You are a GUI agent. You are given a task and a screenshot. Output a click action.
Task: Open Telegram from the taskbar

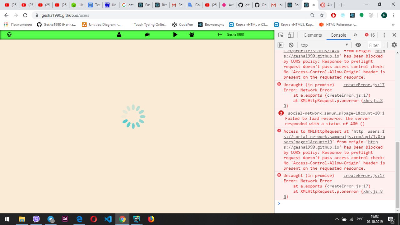[51, 219]
